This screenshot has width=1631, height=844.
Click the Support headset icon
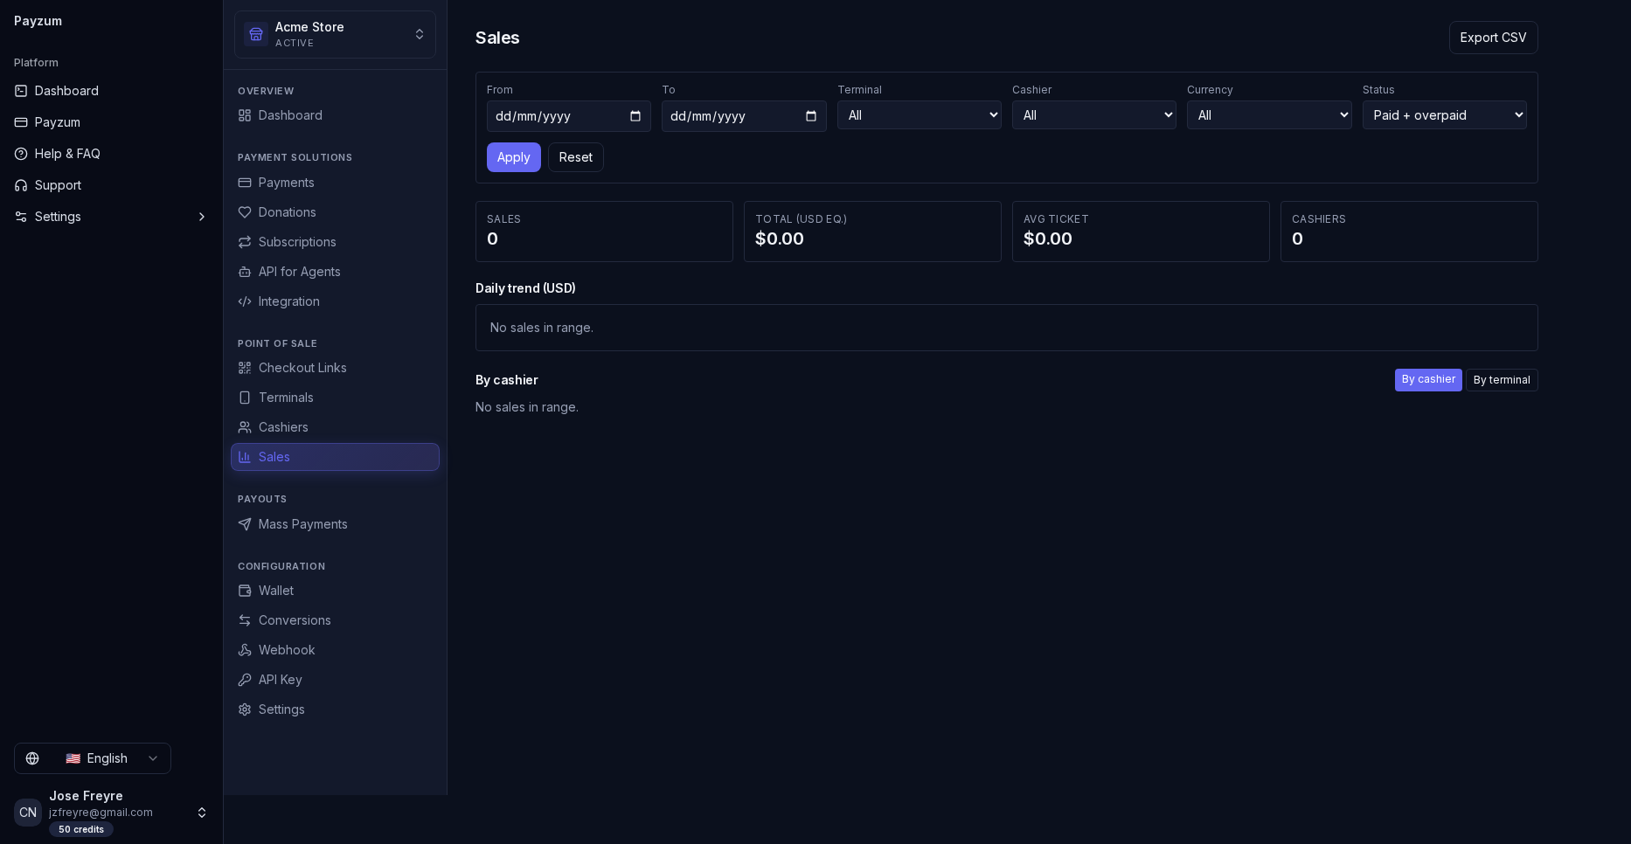(21, 185)
